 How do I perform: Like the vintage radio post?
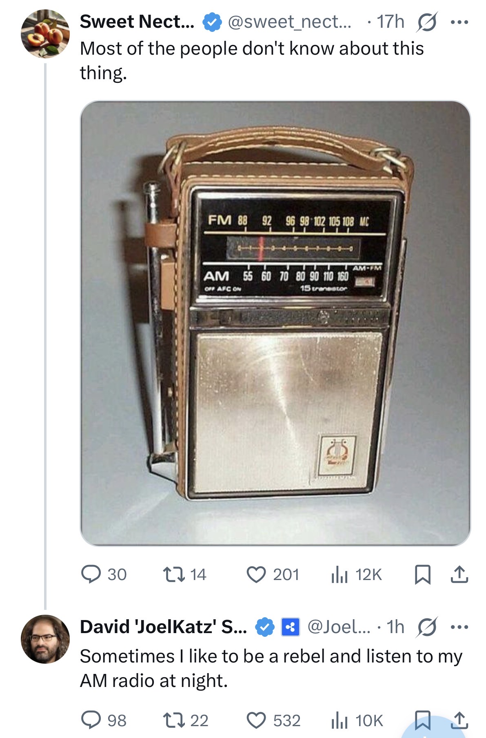(x=256, y=574)
